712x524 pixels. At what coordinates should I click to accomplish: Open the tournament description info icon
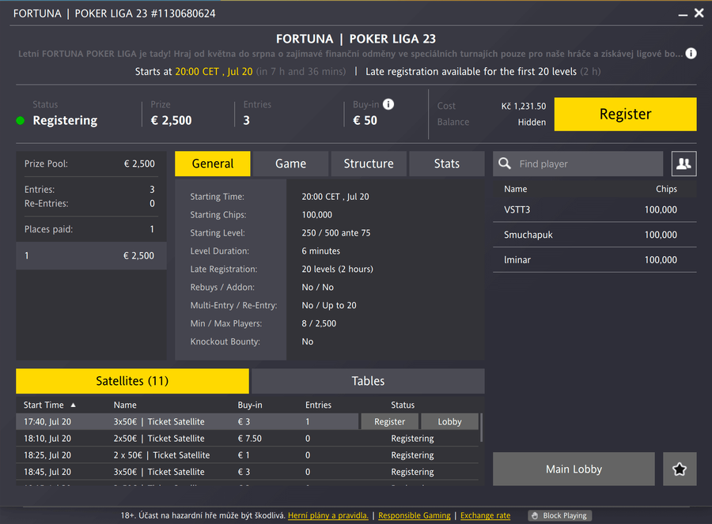[691, 54]
